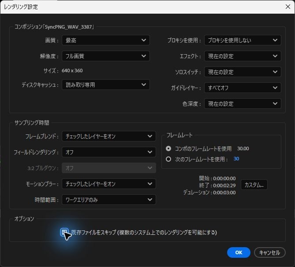
Task: Open the ガイドレイヤー dropdown showing すべてオフ
Action: [x=243, y=88]
